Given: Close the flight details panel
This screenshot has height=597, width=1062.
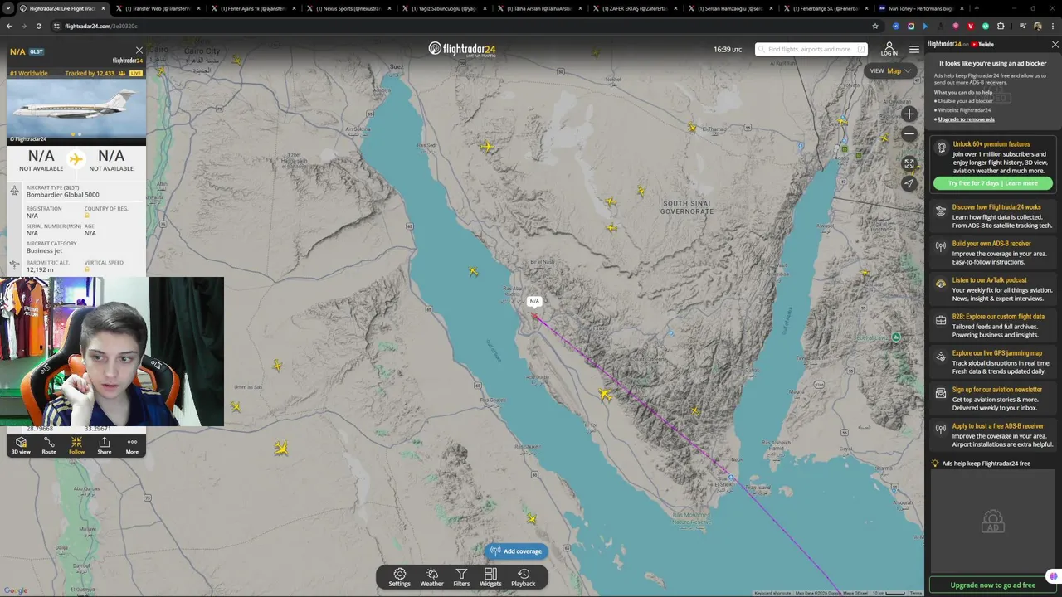Looking at the screenshot, I should [139, 51].
